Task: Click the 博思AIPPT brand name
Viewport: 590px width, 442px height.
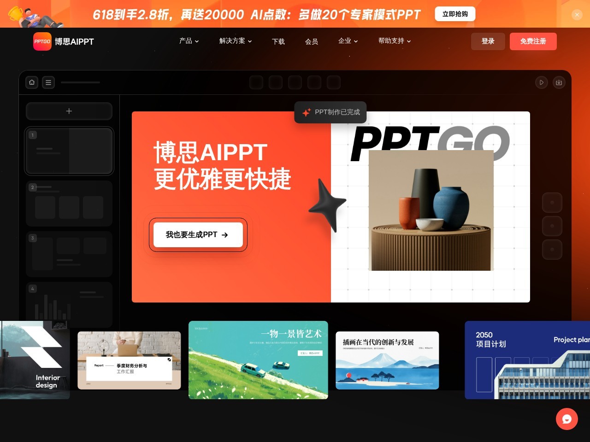Action: pos(74,41)
